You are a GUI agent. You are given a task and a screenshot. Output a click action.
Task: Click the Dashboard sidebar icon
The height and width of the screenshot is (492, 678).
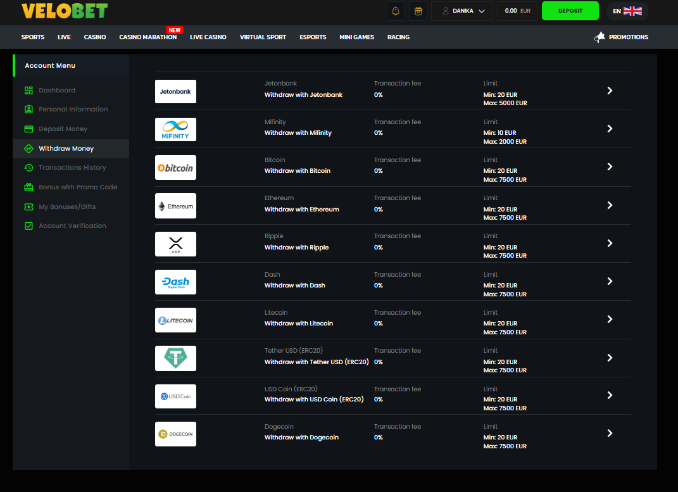[x=28, y=91]
